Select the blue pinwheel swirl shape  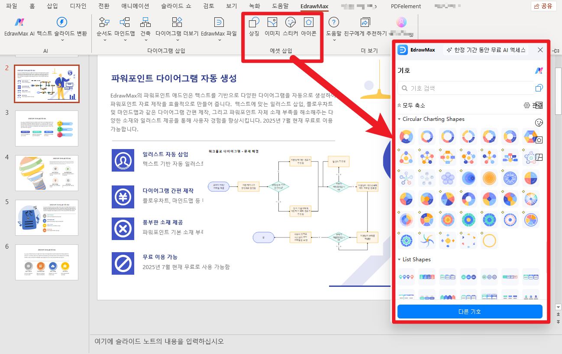pos(427,240)
